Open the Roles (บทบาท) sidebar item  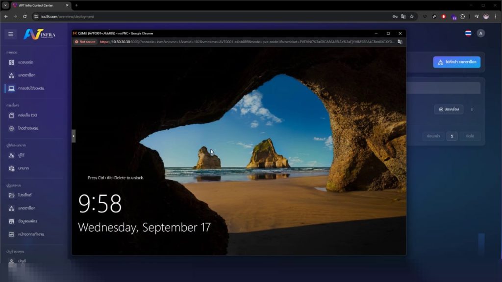[23, 168]
